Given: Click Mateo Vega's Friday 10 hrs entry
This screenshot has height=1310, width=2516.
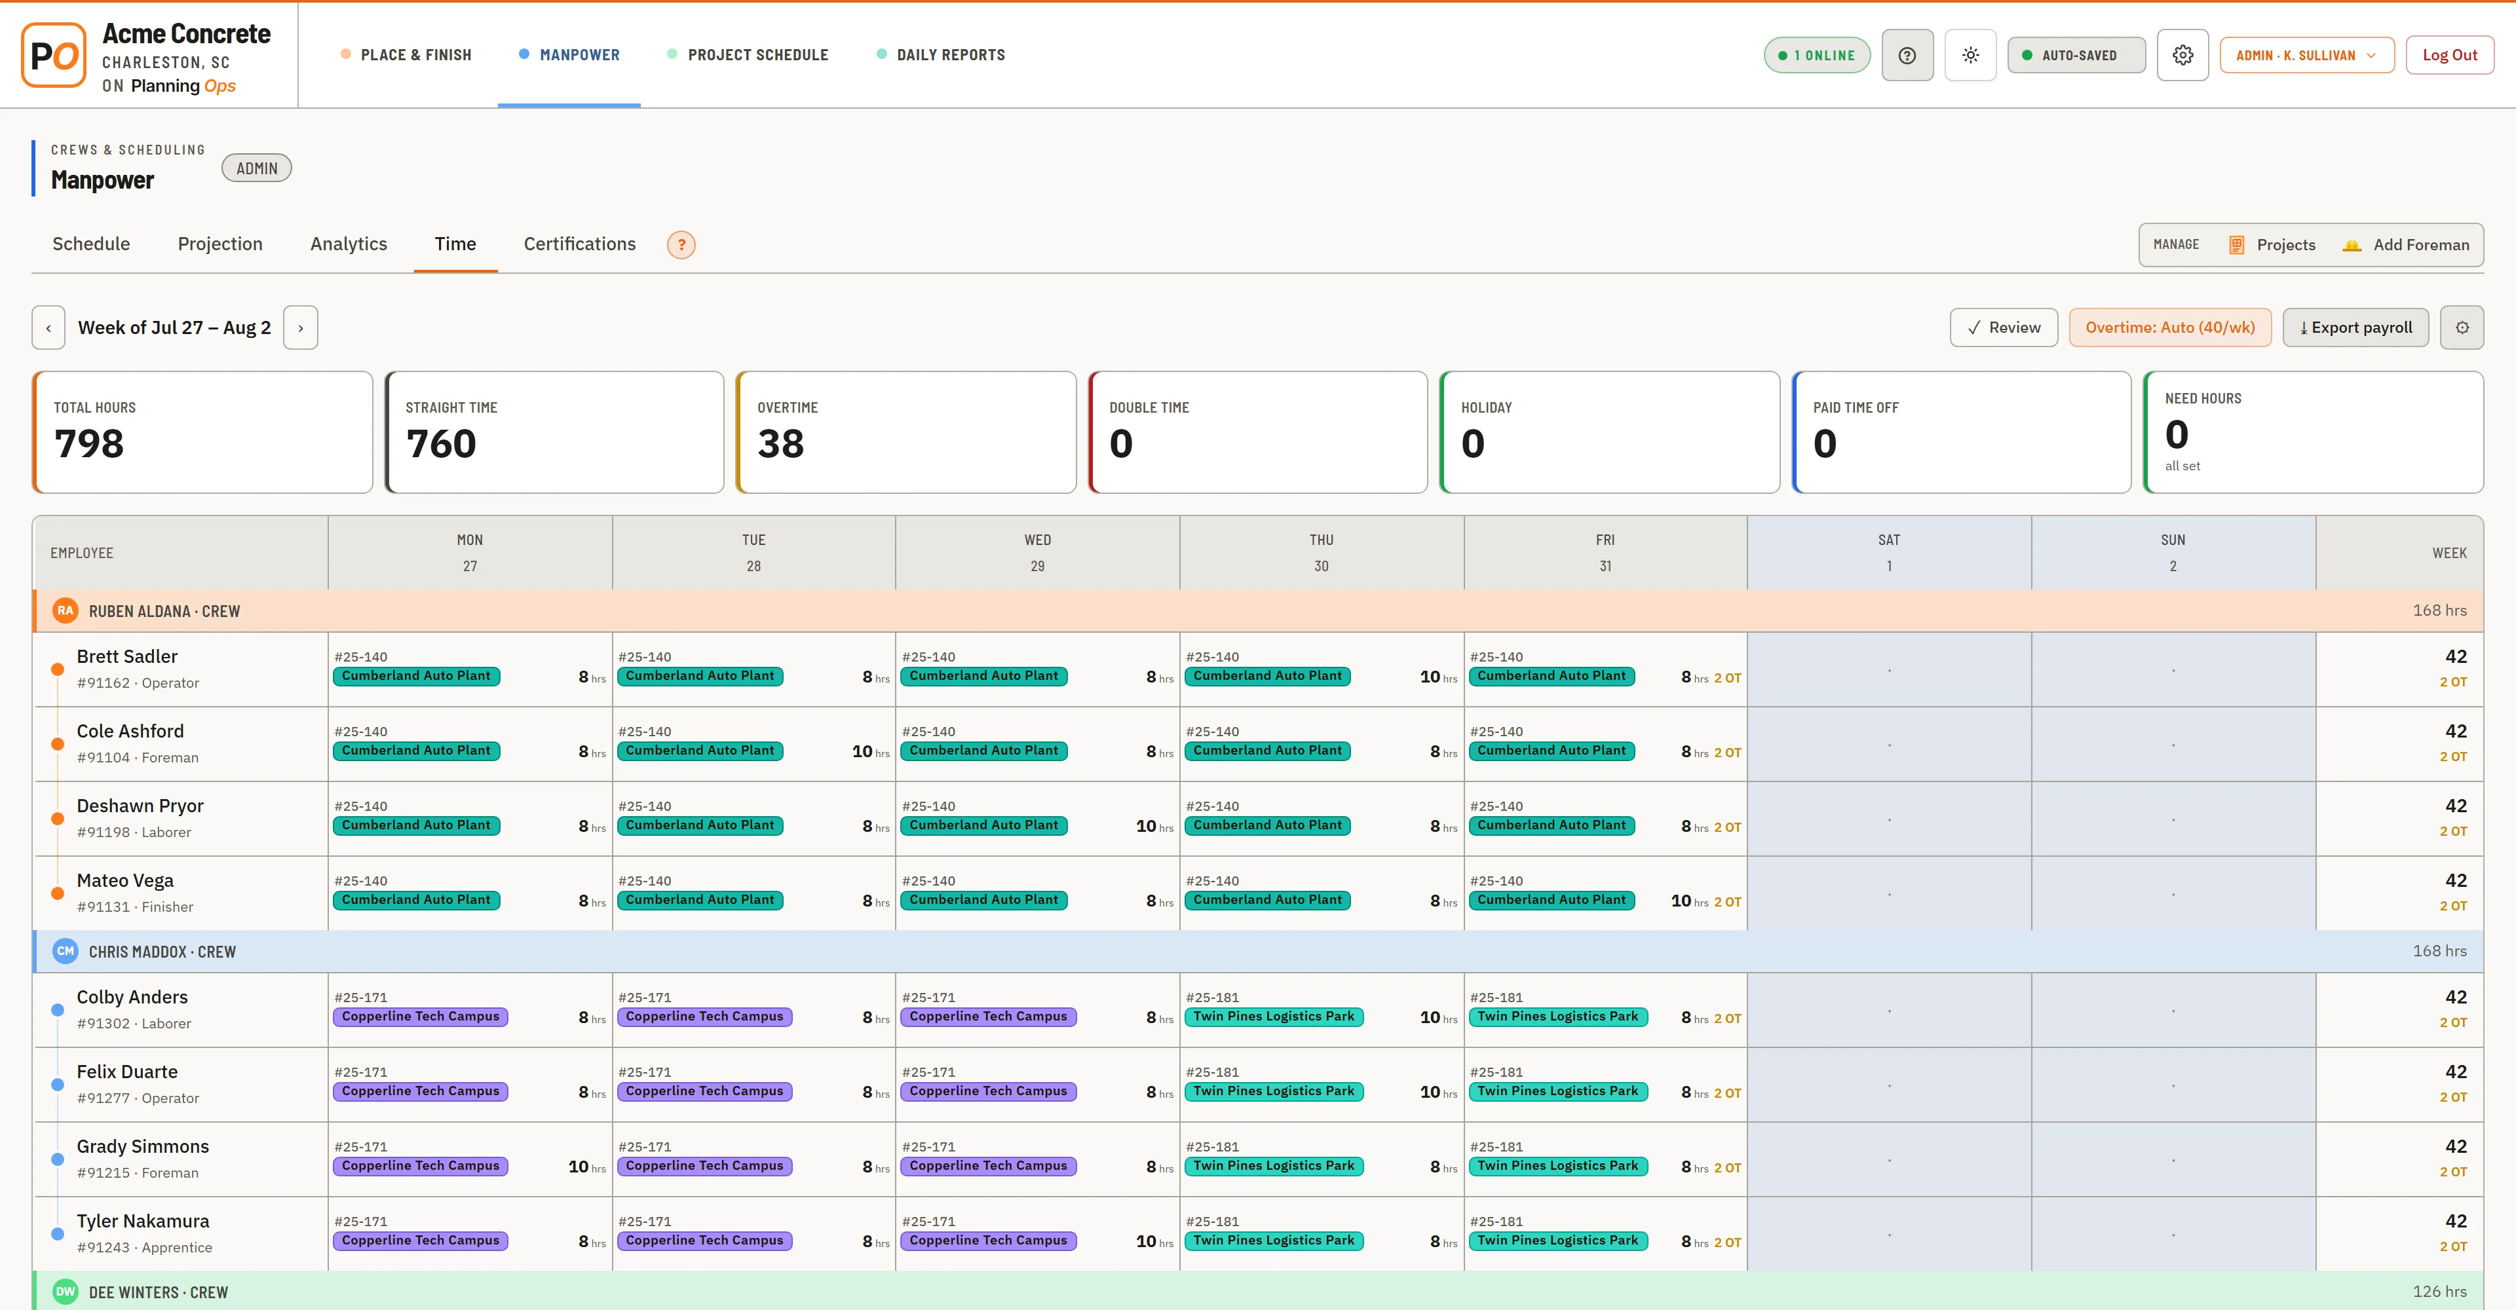Looking at the screenshot, I should (1688, 901).
